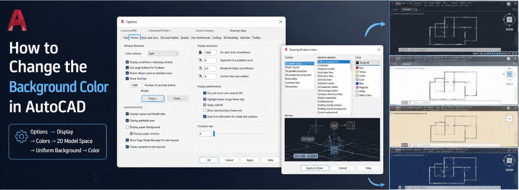Click the ViewCube TOP face in blue drawing window
The image size is (519, 190).
pyautogui.click(x=509, y=160)
